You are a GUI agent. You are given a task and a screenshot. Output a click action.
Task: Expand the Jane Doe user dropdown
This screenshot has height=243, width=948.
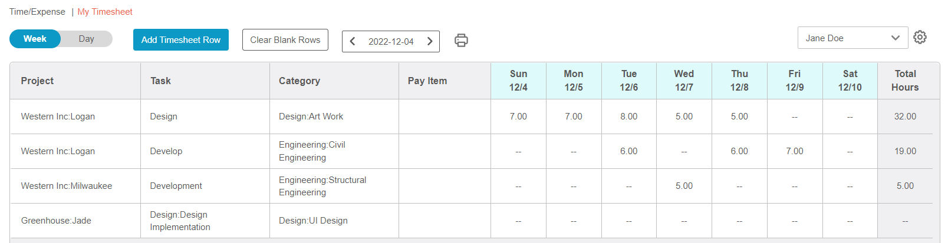coord(852,38)
